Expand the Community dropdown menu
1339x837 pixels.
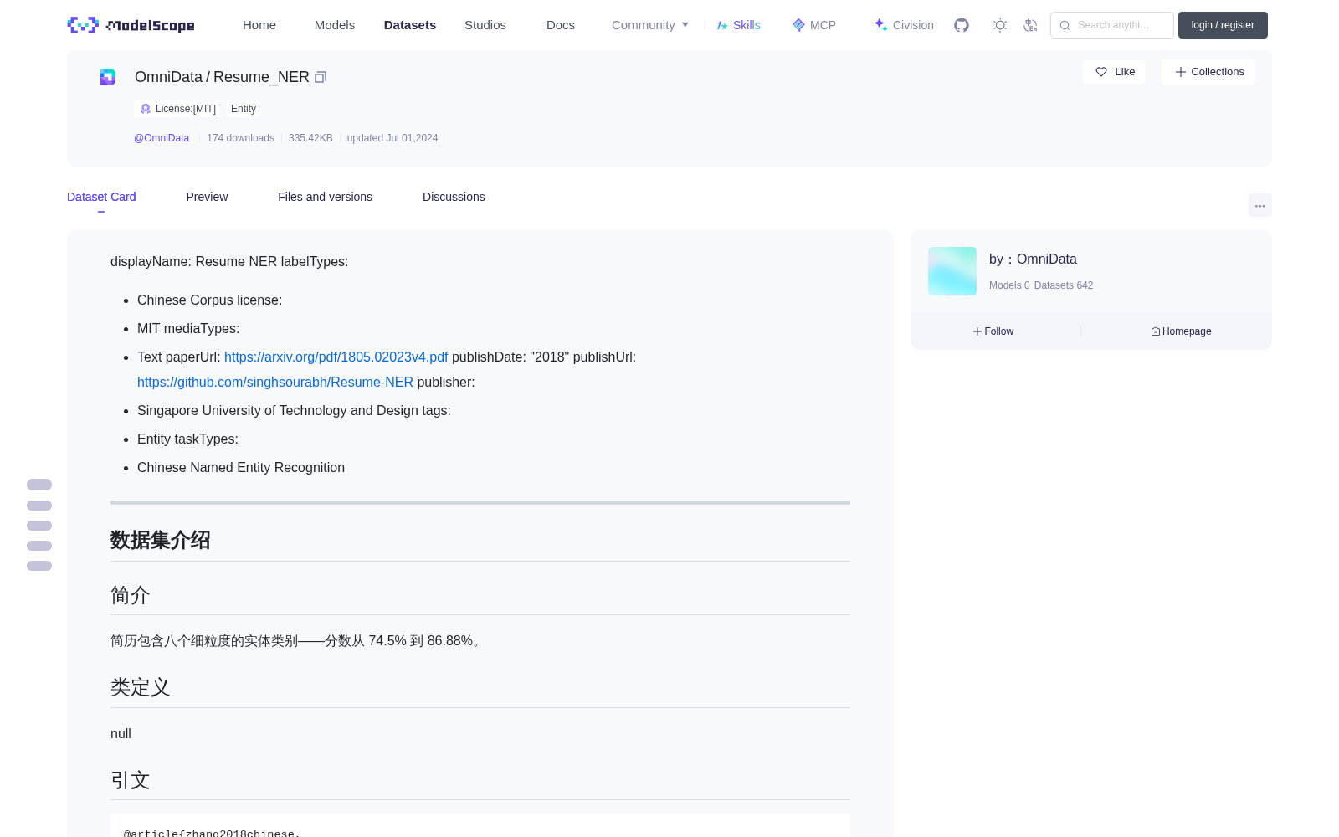point(650,25)
